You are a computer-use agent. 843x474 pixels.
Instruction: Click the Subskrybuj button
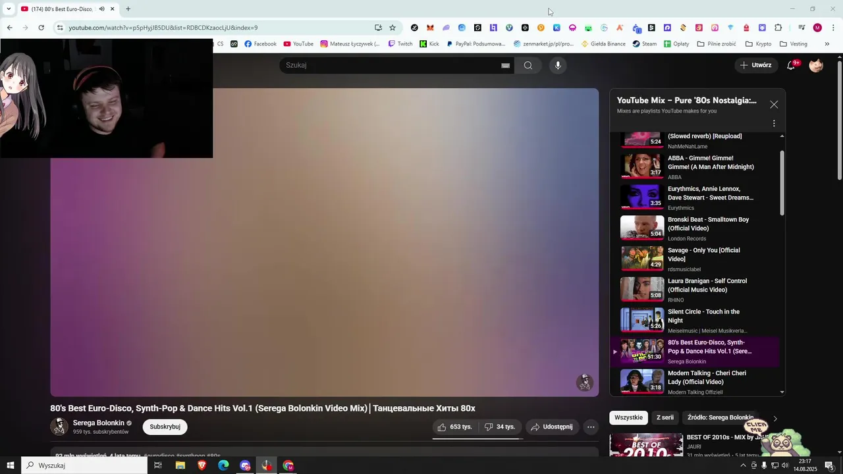[165, 427]
